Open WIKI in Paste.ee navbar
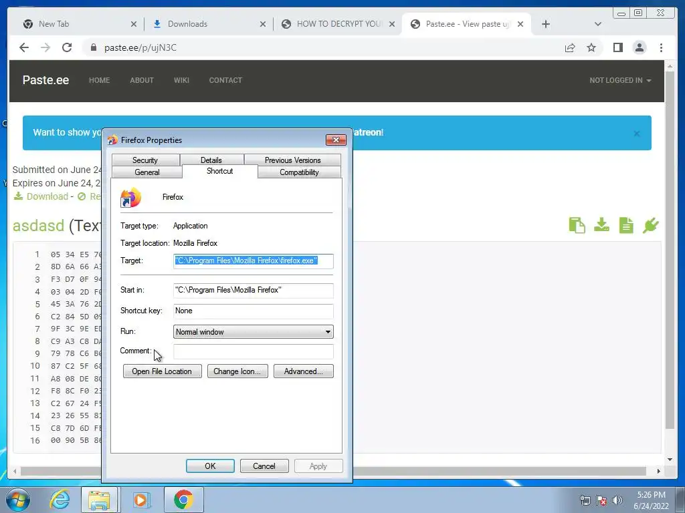Screen dimensions: 685x513 tap(181, 80)
